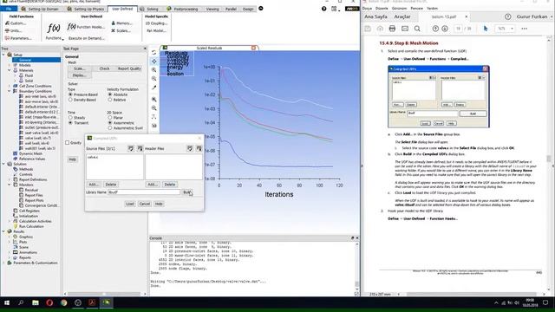The height and width of the screenshot is (312, 555).
Task: Click the search magnifier icon in Acrobat
Action: (417, 29)
